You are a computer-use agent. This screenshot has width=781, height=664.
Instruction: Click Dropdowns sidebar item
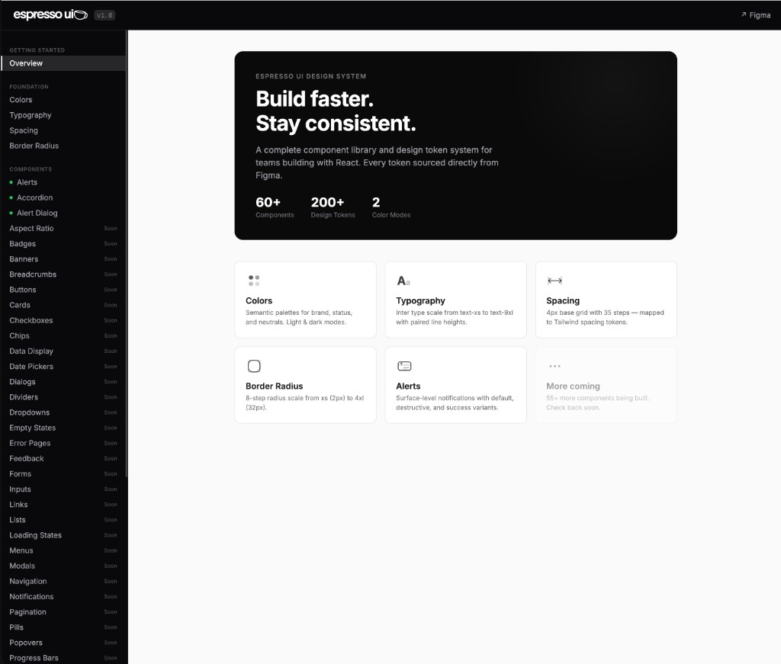coord(63,412)
